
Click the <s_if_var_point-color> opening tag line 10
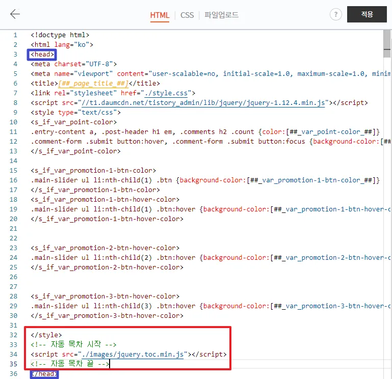74,122
